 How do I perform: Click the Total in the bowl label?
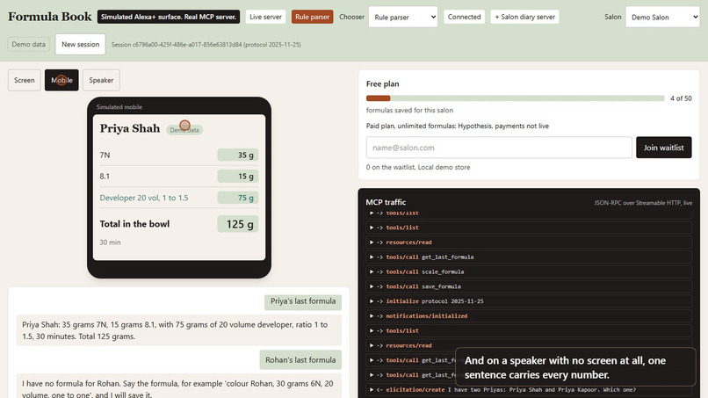[134, 224]
